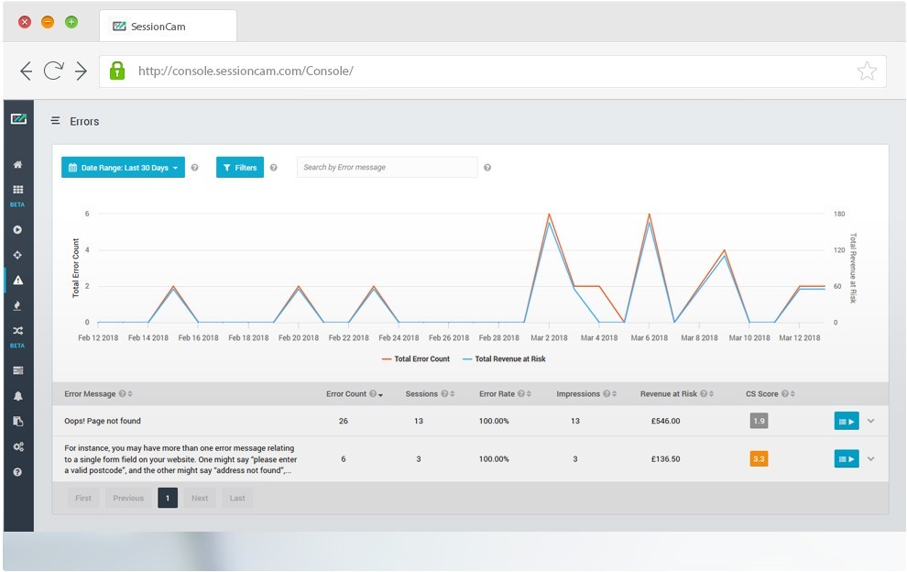Viewport: 907px width, 572px height.
Task: Go to pagination page 1
Action: pyautogui.click(x=168, y=498)
